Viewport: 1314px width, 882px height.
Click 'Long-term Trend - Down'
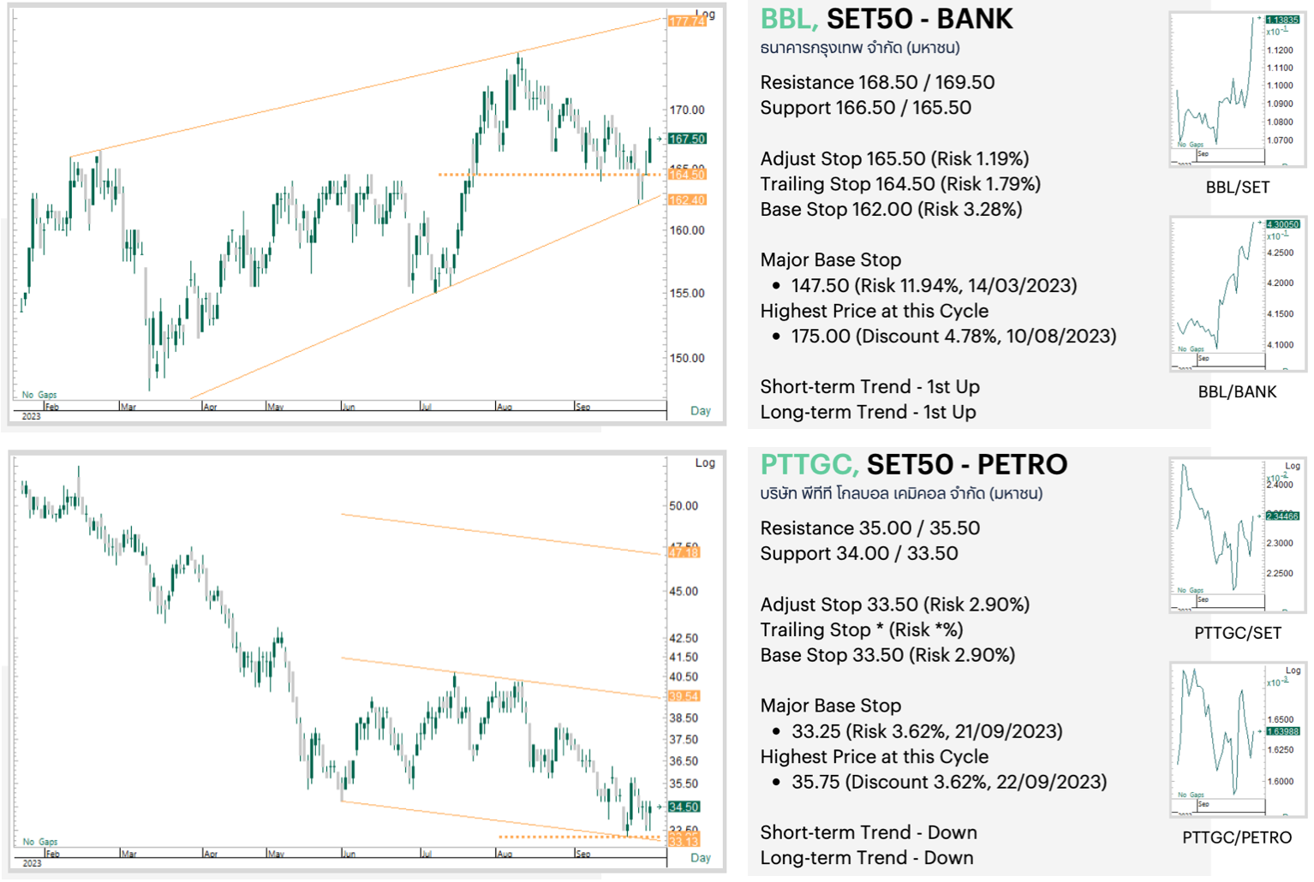coord(867,859)
